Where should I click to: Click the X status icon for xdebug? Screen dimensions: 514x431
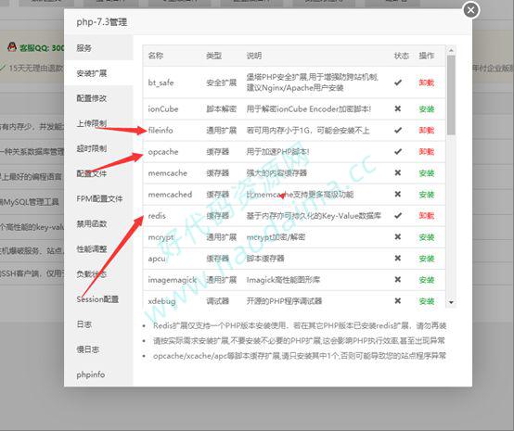click(x=398, y=300)
